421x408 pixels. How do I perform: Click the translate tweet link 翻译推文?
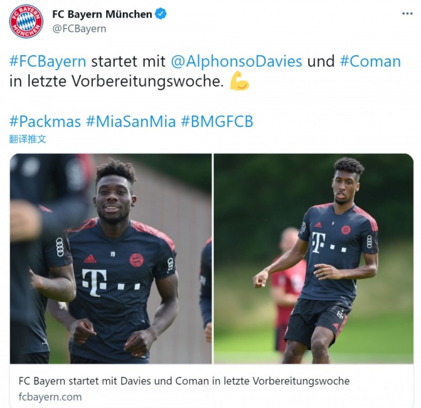(x=28, y=139)
